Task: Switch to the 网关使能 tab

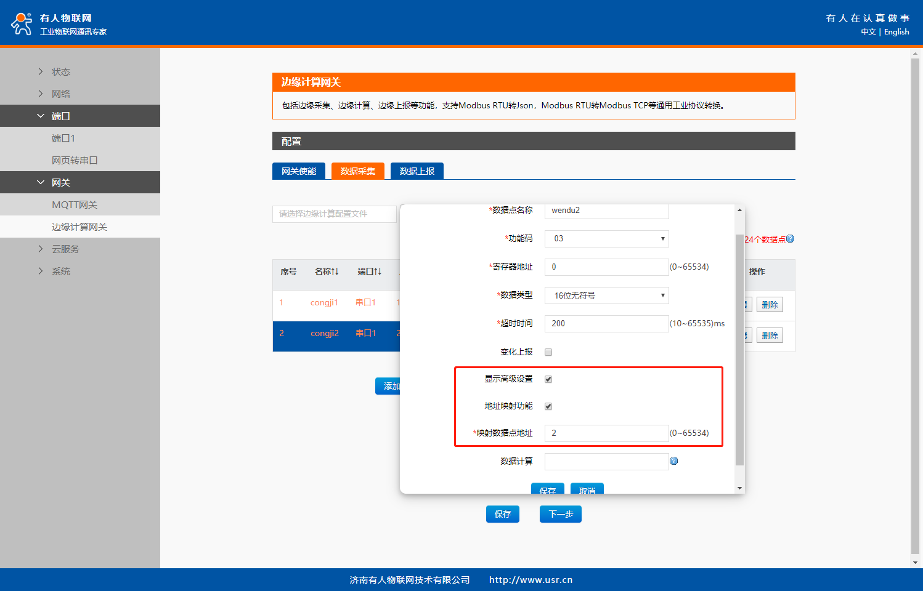Action: pos(299,171)
